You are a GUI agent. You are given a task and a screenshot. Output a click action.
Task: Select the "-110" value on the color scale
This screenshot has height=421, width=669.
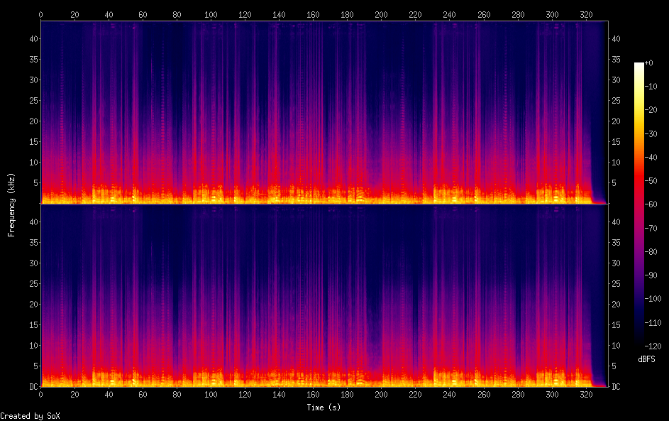(653, 322)
